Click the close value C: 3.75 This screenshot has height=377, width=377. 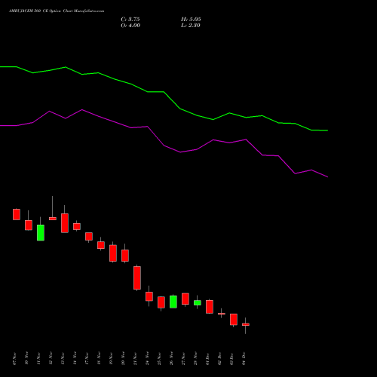[x=130, y=20]
